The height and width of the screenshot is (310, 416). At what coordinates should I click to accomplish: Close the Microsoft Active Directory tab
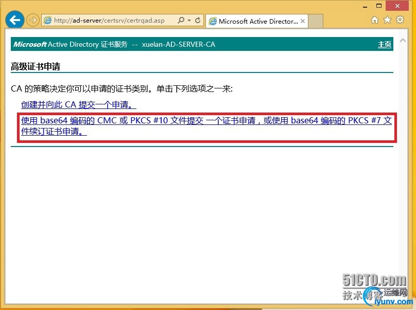pyautogui.click(x=303, y=21)
